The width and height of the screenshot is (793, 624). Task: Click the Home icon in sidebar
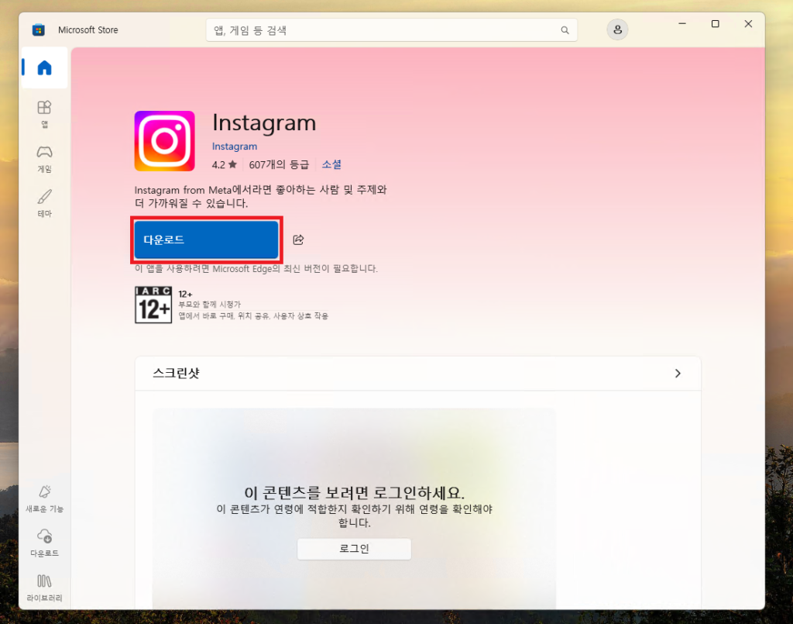[x=44, y=68]
